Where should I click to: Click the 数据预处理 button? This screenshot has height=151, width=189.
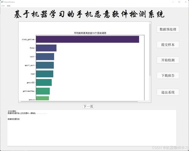pos(168,29)
